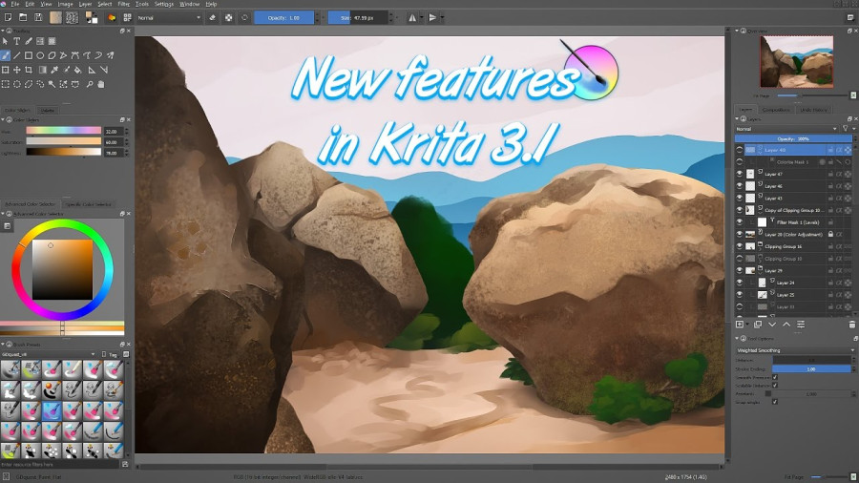The width and height of the screenshot is (859, 483).
Task: Collapse the Brush Presets docker
Action: pyautogui.click(x=3, y=345)
